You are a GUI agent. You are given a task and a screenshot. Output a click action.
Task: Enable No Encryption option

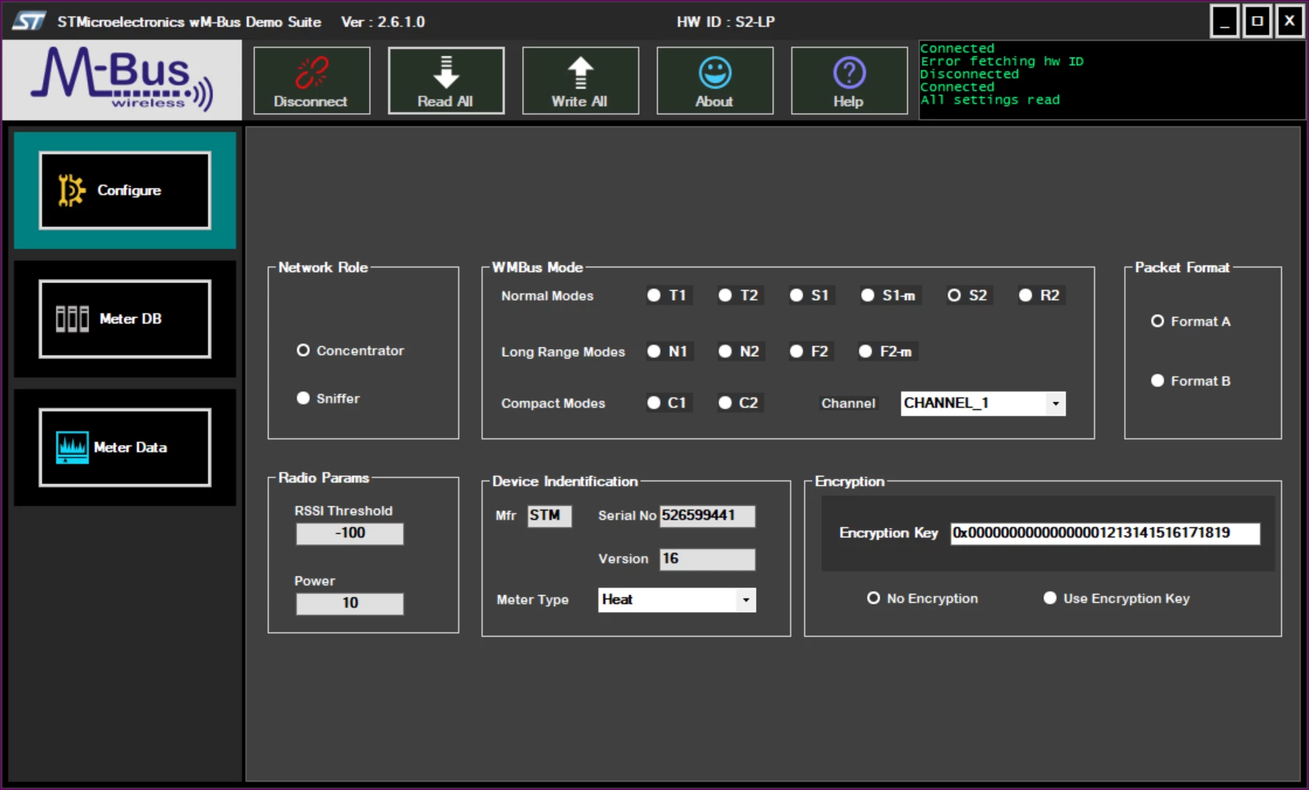point(873,598)
